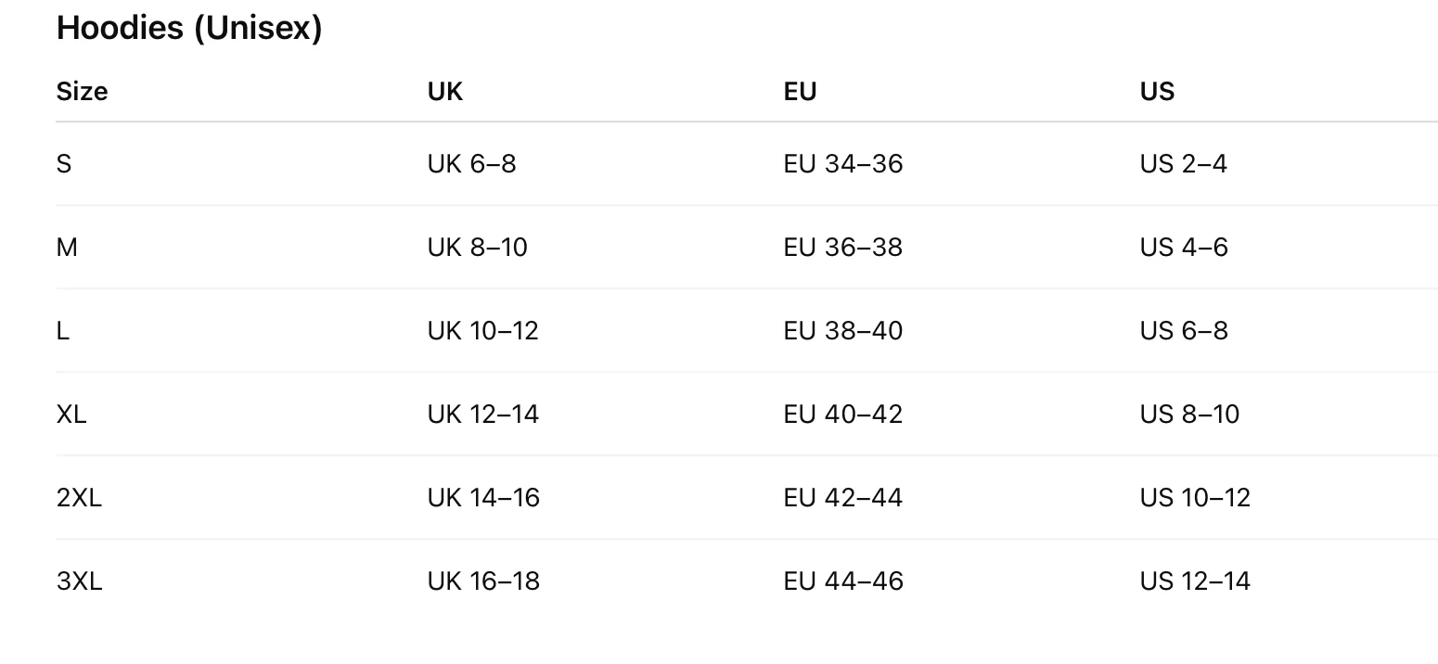Click the 3XL size row label
This screenshot has width=1438, height=664.
pyautogui.click(x=79, y=581)
